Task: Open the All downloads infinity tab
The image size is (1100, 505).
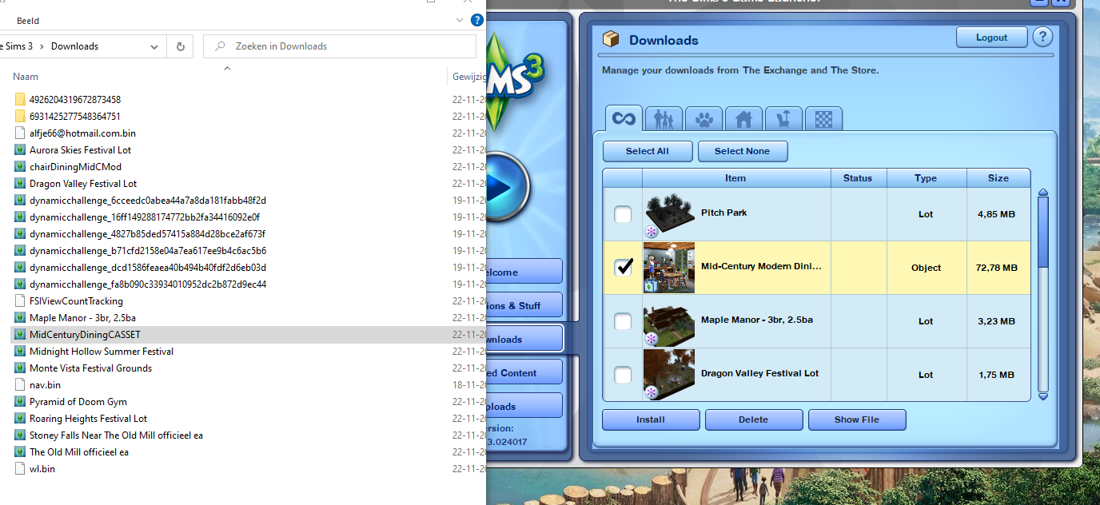Action: (624, 119)
